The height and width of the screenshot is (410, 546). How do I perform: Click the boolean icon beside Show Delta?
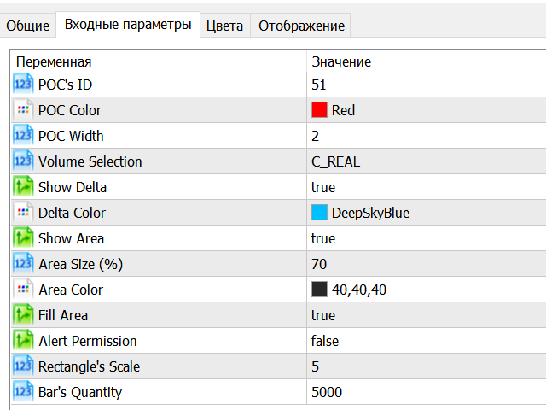23,186
